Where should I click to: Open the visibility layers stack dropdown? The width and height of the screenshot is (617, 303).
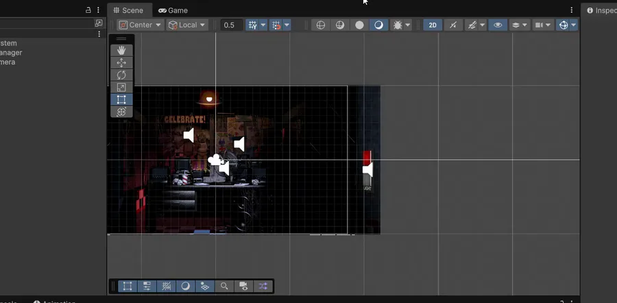point(520,25)
